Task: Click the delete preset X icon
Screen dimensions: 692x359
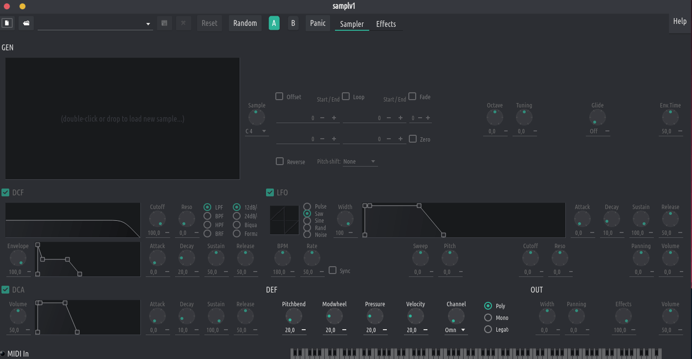Action: pos(183,23)
